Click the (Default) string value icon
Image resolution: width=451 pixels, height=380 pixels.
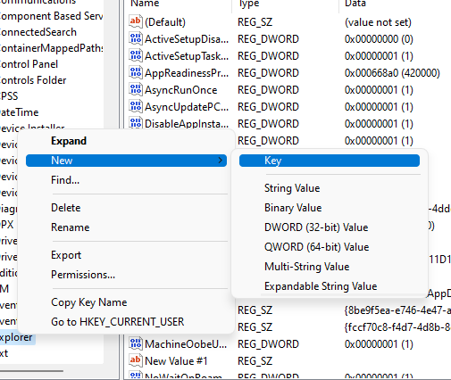(136, 22)
